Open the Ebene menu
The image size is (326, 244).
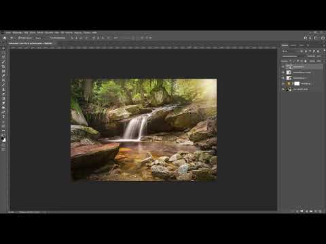coord(33,33)
